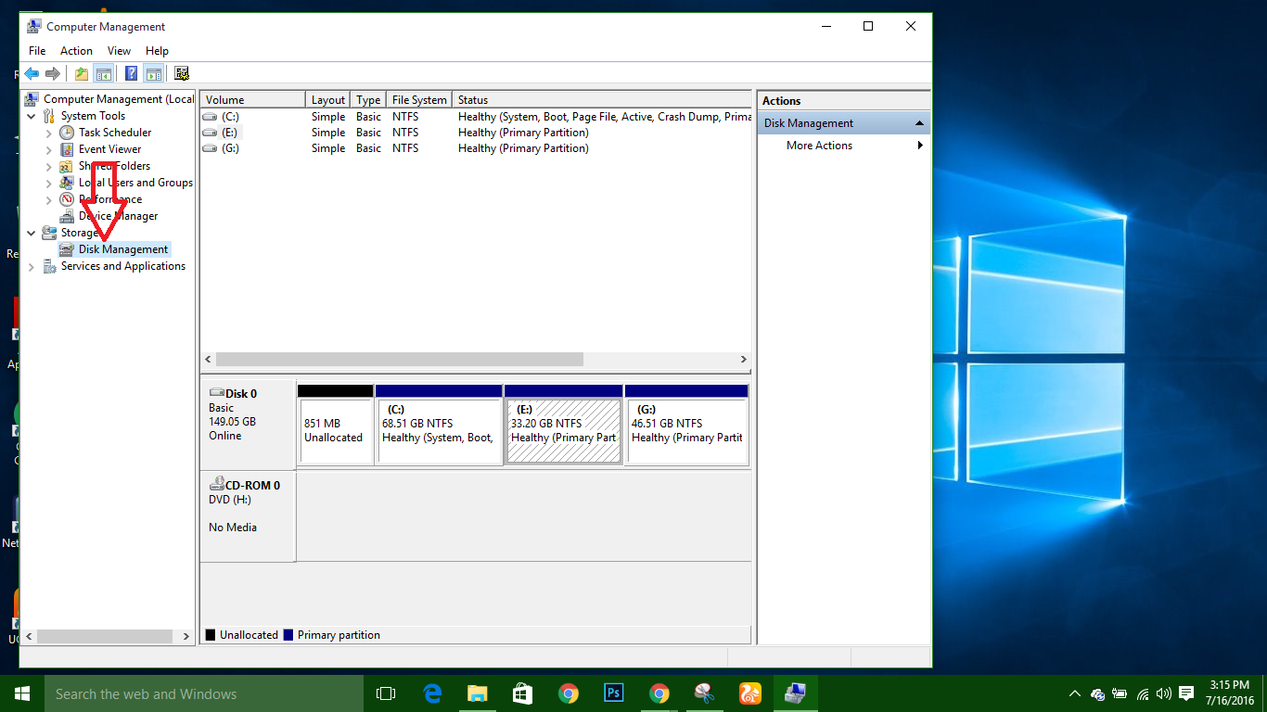This screenshot has height=712, width=1267.
Task: Show hidden icons in system tray
Action: (x=1075, y=693)
